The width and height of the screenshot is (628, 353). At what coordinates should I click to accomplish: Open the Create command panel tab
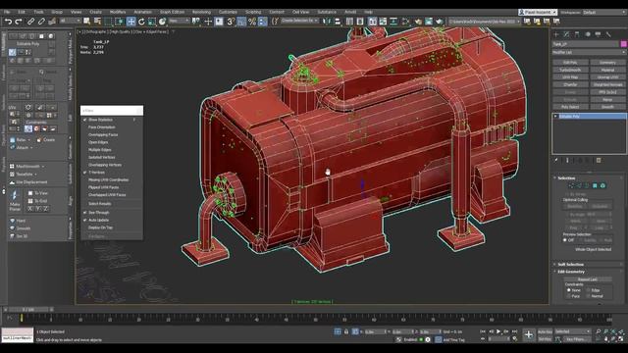(x=556, y=34)
